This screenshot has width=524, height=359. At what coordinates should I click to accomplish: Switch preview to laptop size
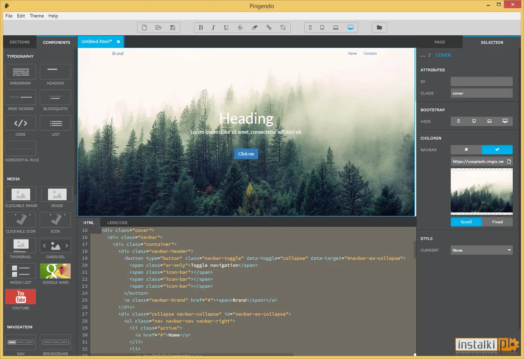coord(336,28)
